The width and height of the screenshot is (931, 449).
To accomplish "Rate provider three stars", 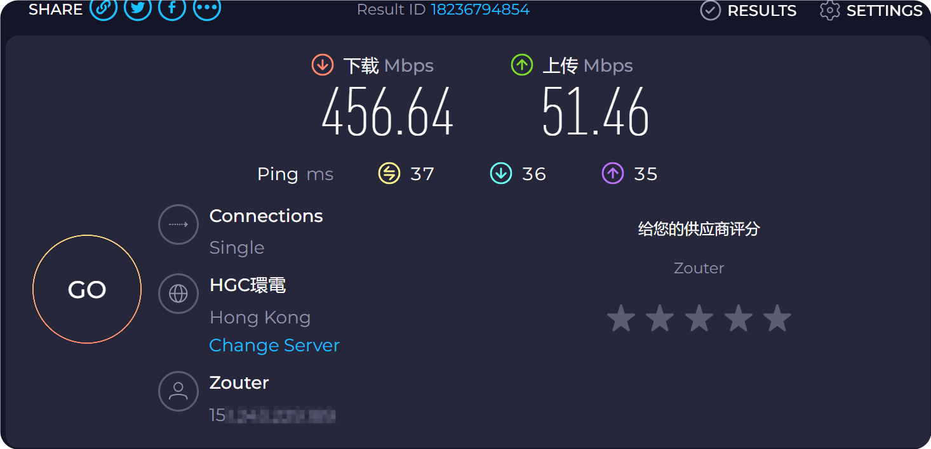I will pos(699,318).
